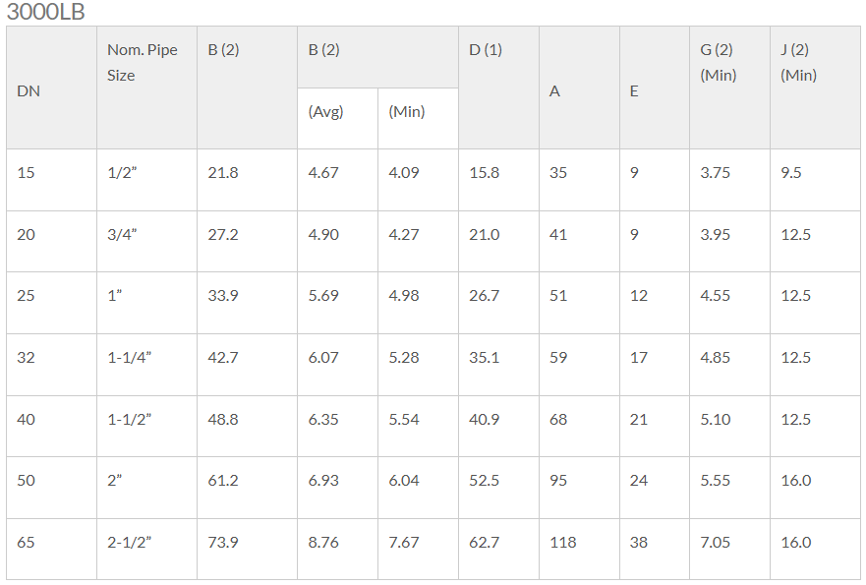The image size is (866, 585).
Task: Select the G (2) (Min) header
Action: [729, 88]
